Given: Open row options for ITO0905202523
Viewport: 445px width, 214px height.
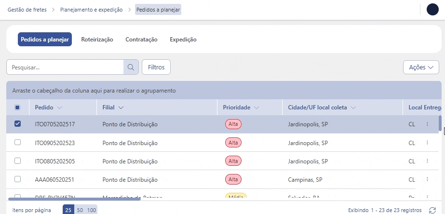Looking at the screenshot, I should tap(427, 143).
